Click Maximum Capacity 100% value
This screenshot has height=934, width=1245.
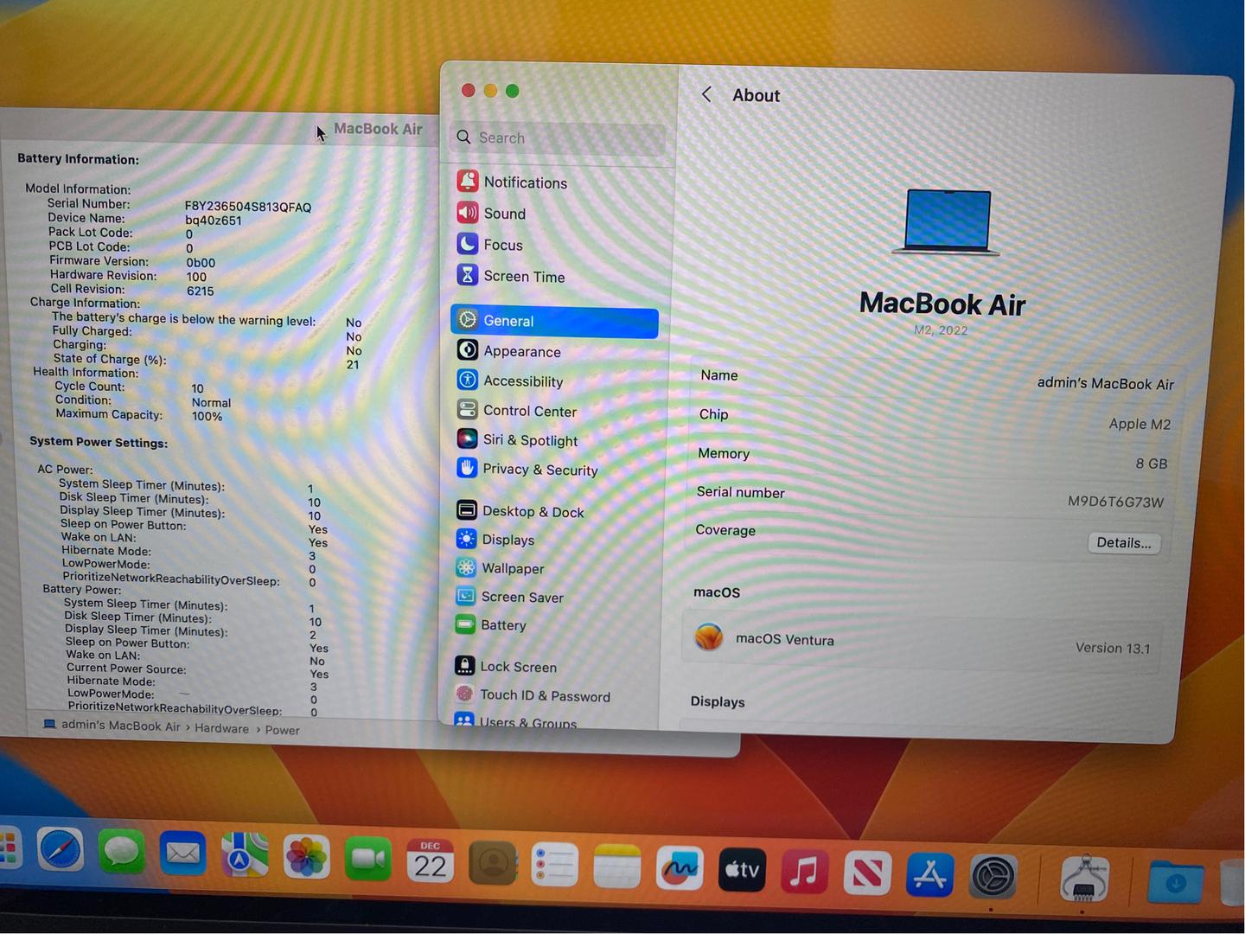point(207,416)
